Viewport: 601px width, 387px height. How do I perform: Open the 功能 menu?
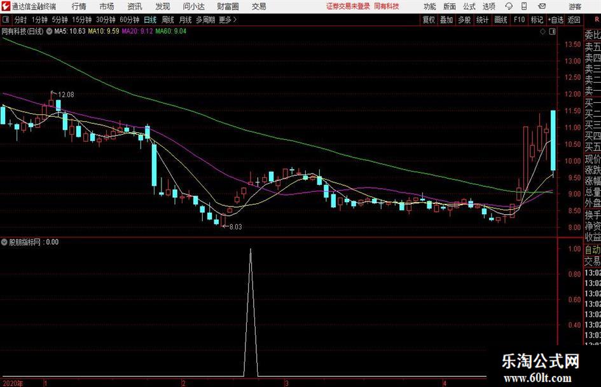[x=430, y=6]
